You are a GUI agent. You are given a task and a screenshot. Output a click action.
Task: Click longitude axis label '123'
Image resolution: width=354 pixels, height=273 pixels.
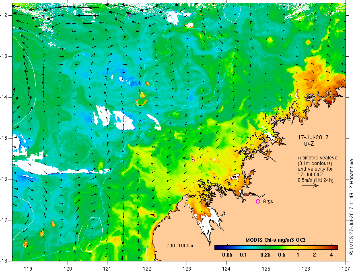pos(187,269)
